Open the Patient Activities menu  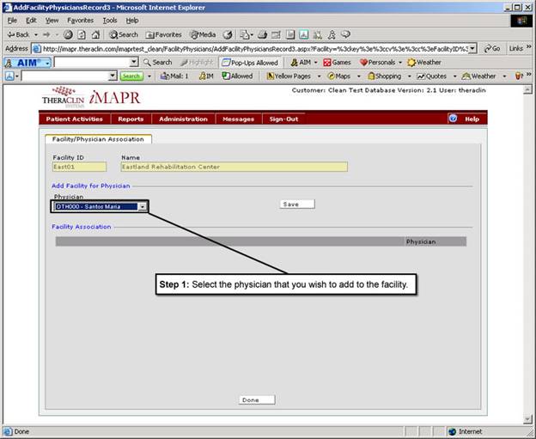tap(75, 119)
